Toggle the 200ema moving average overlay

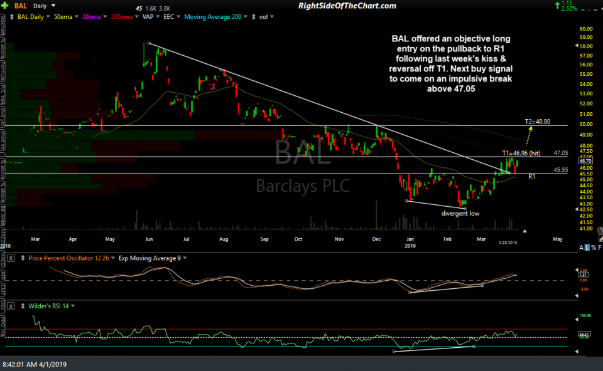click(121, 16)
